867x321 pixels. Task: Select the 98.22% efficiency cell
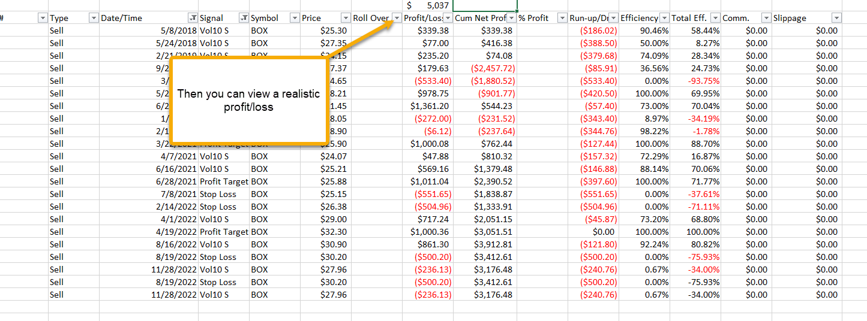pyautogui.click(x=644, y=131)
